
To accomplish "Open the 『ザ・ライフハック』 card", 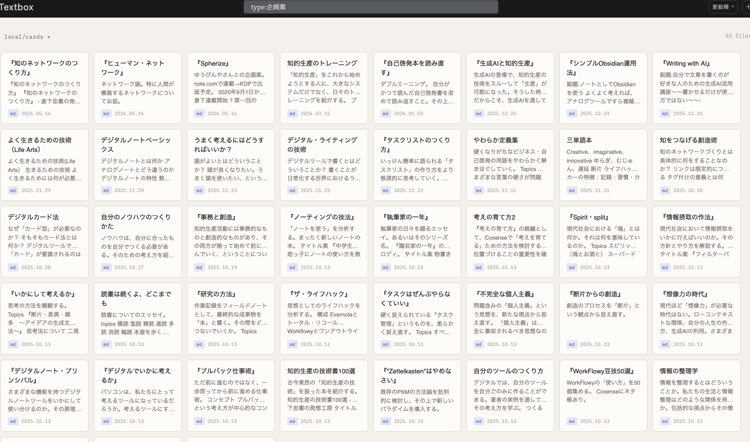I will coord(324,319).
